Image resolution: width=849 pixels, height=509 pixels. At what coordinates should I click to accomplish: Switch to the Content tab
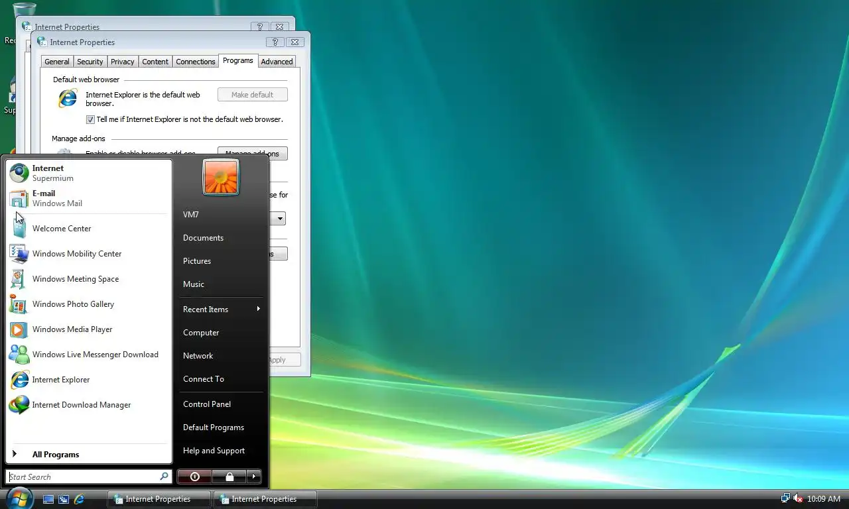coord(155,62)
